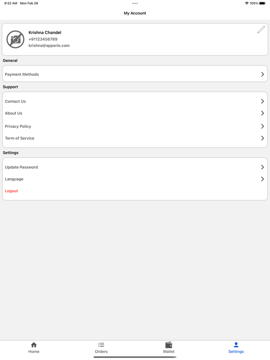Expand Payment Methods chevron arrow
The image size is (270, 360).
262,74
